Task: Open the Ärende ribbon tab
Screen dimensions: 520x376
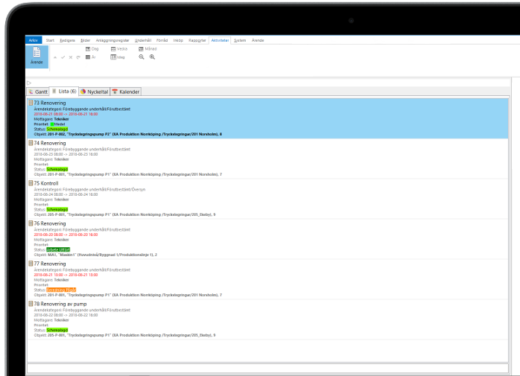Action: 258,40
